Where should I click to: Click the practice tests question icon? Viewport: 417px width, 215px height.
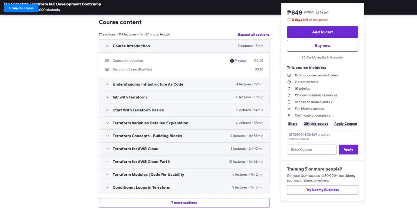[289, 82]
